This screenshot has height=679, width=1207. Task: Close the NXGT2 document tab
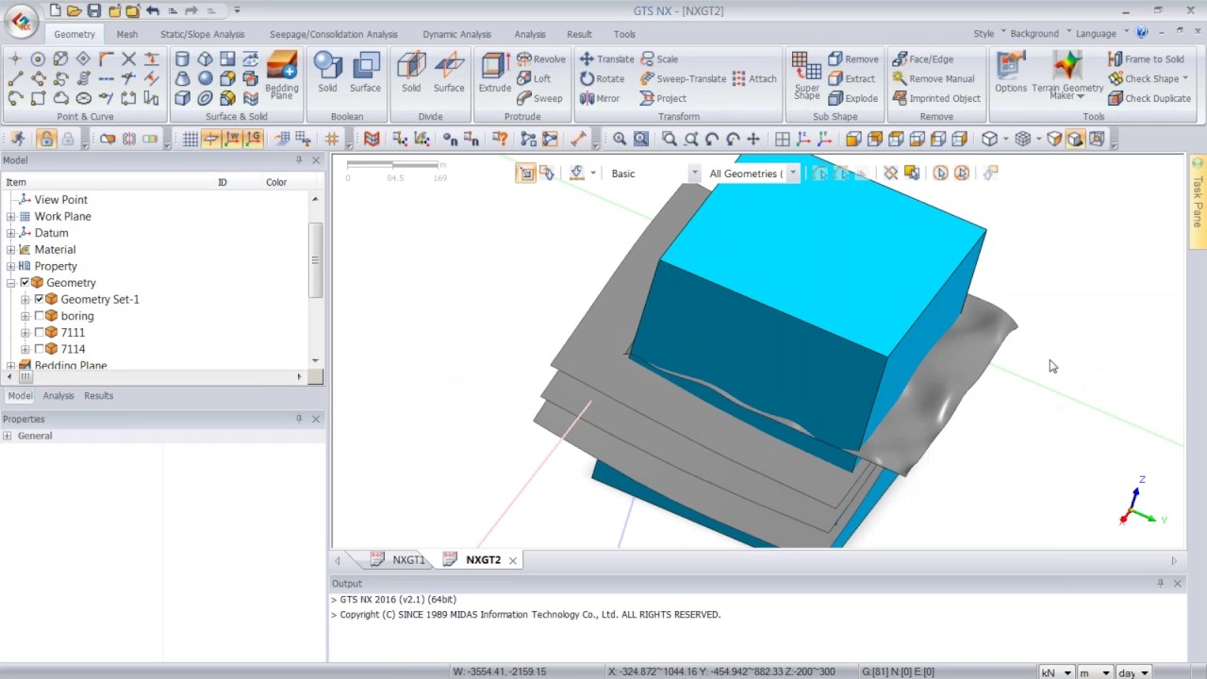[x=513, y=560]
